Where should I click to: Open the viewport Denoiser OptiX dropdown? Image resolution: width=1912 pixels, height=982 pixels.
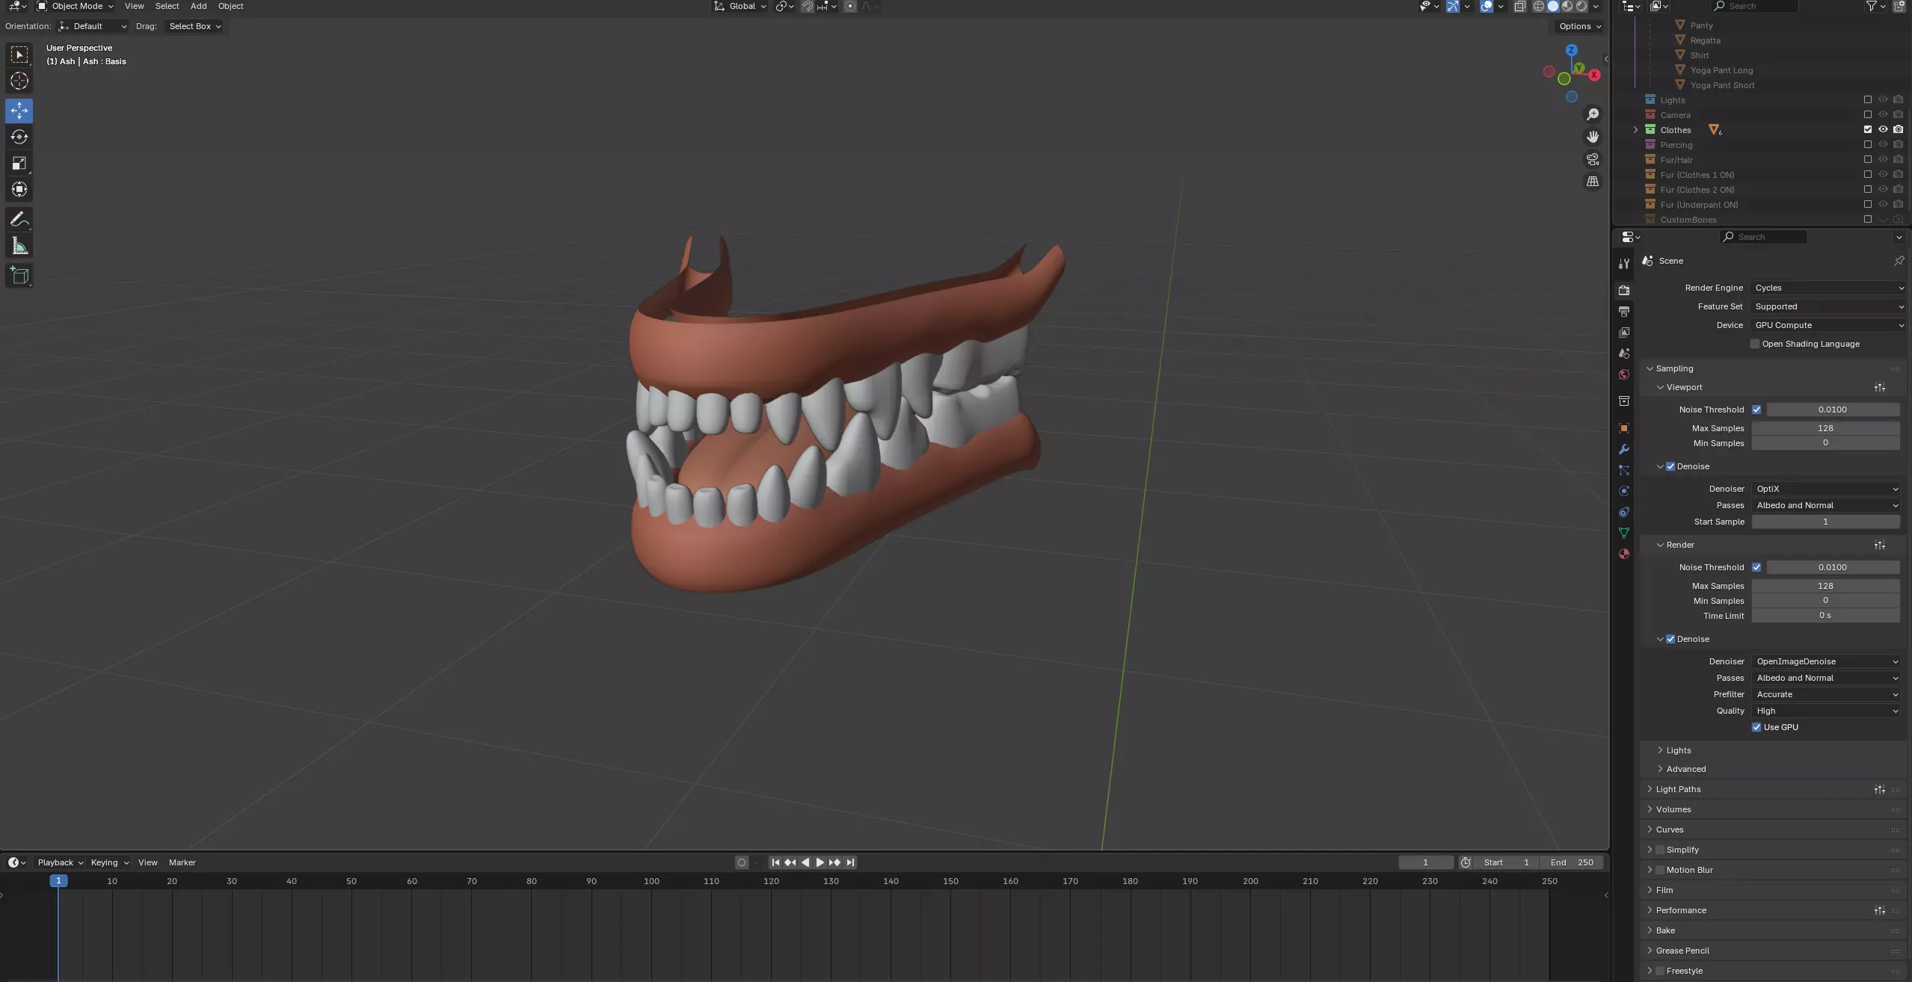click(1825, 489)
